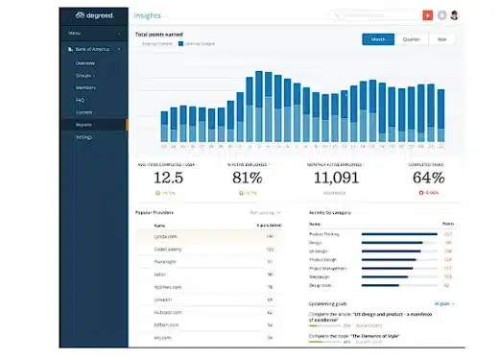Expand the Groups submenu

tap(85, 76)
